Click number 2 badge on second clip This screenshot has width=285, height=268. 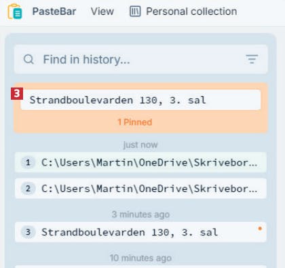click(x=28, y=189)
